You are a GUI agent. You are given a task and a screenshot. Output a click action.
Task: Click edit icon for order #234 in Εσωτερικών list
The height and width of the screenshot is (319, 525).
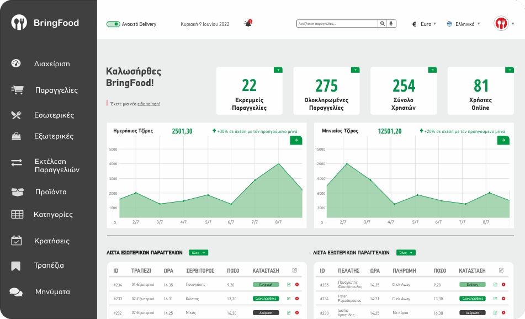tap(289, 284)
